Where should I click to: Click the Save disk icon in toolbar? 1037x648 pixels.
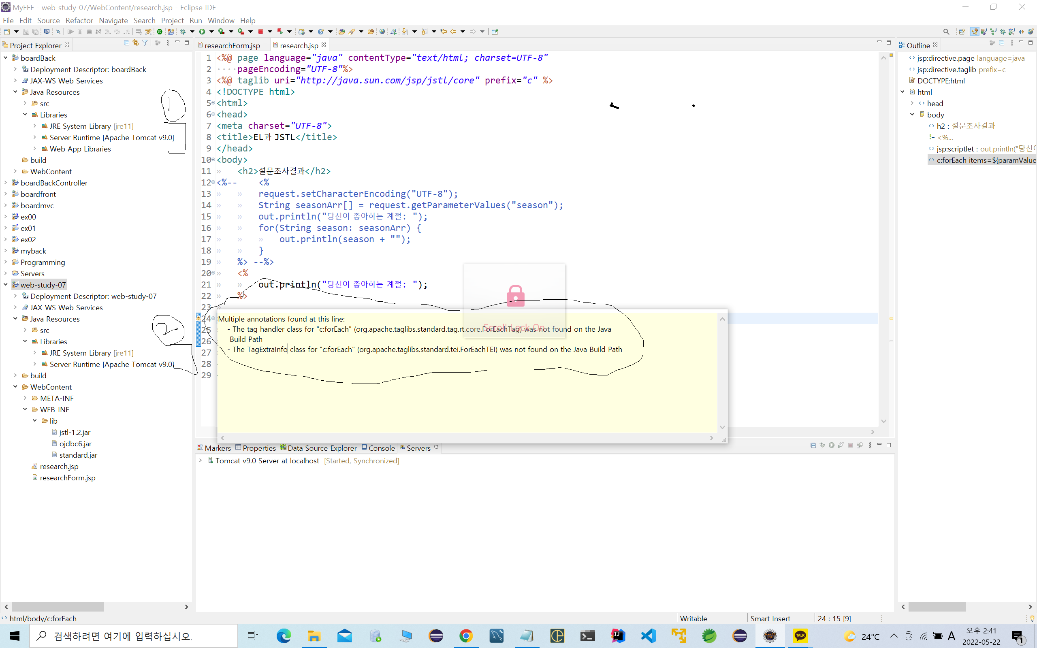[x=26, y=32]
